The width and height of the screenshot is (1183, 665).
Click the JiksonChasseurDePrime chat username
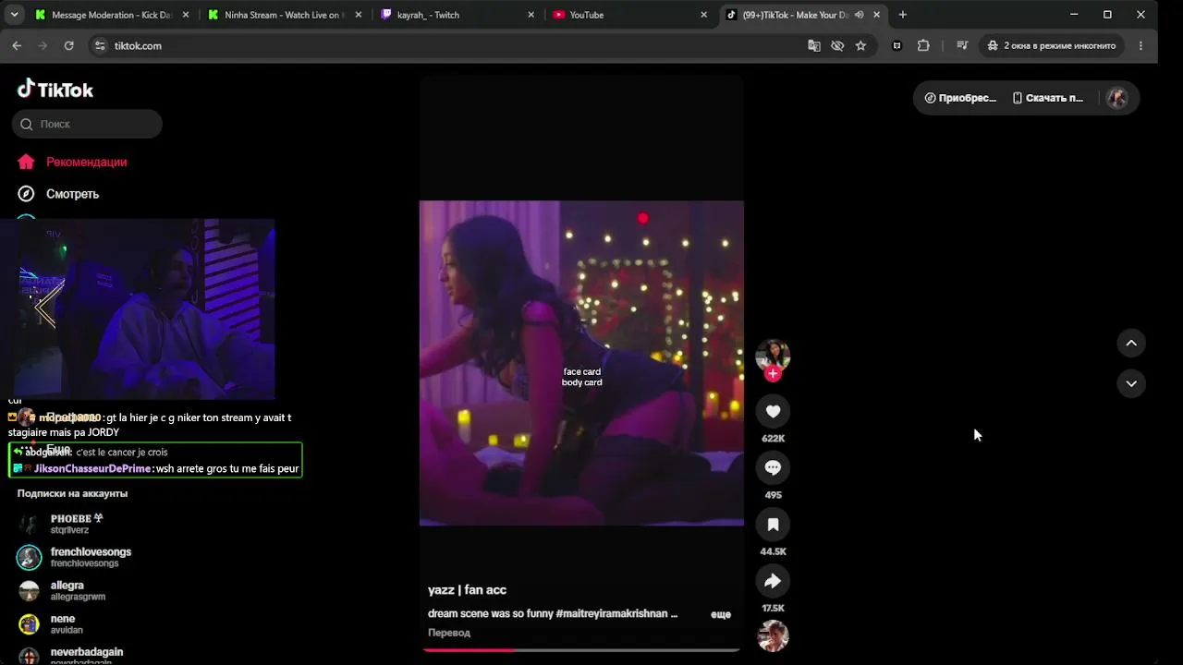tap(92, 469)
